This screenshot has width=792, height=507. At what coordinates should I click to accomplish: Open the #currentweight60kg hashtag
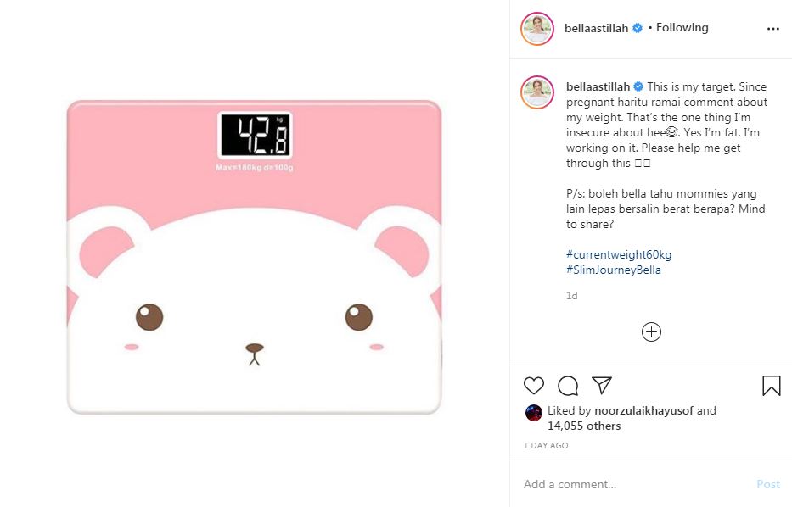[x=619, y=254]
